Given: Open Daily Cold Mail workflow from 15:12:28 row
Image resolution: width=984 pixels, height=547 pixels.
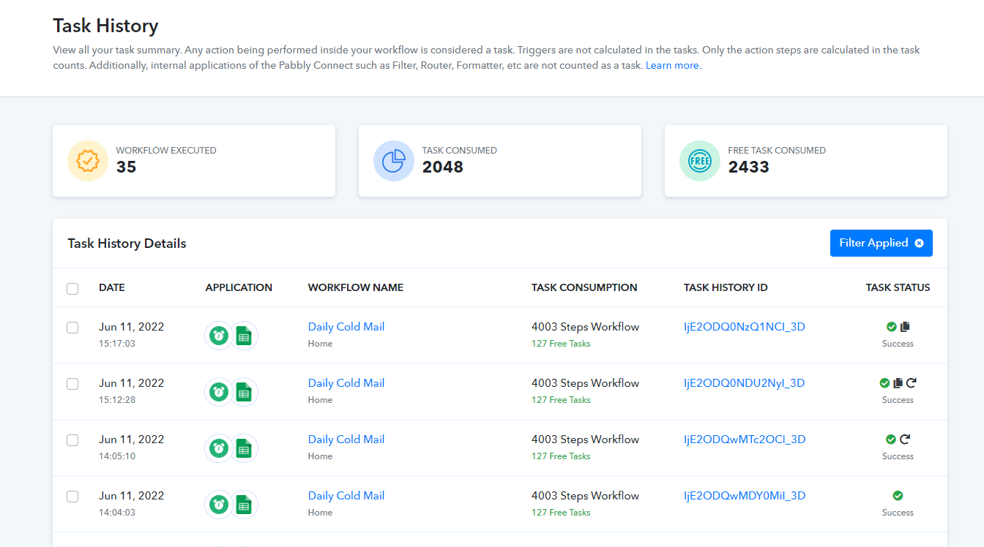Looking at the screenshot, I should coord(346,383).
